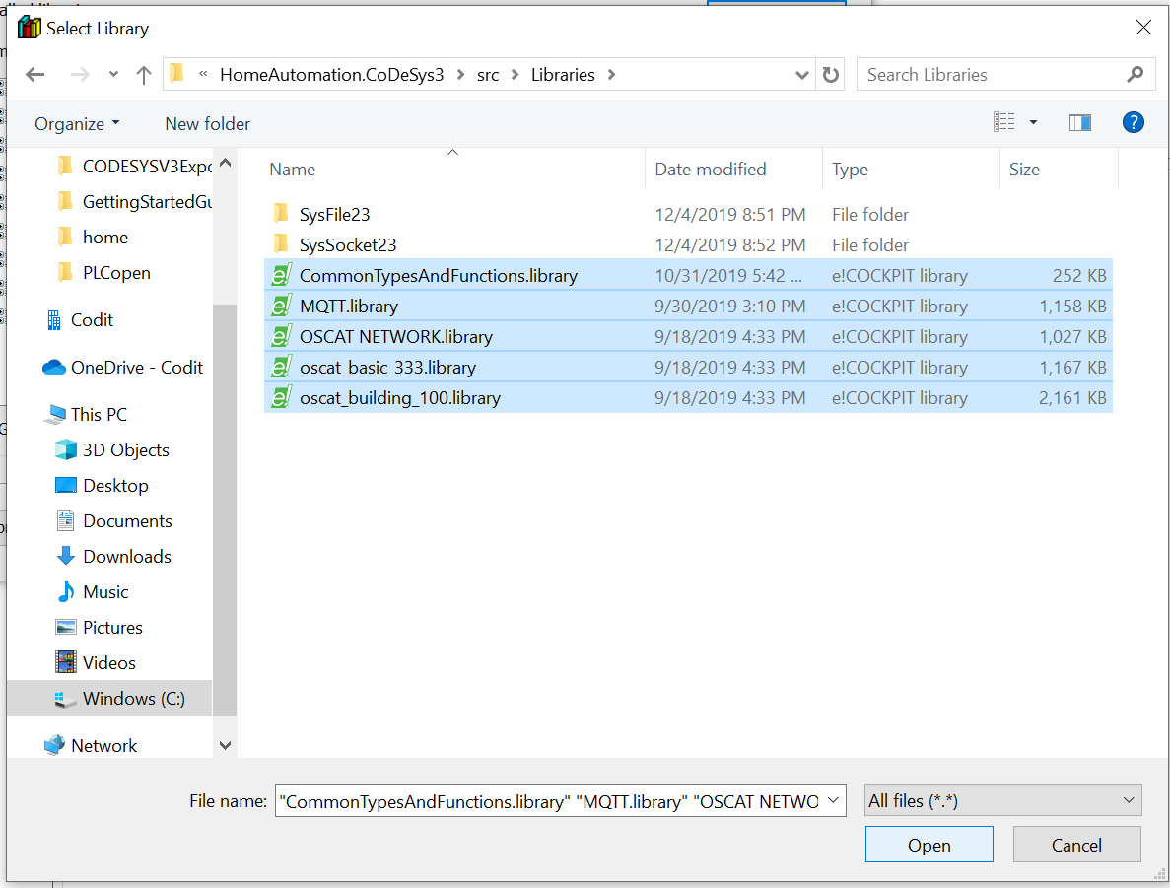Select MQTT.library file
This screenshot has height=888, width=1170.
[x=688, y=307]
